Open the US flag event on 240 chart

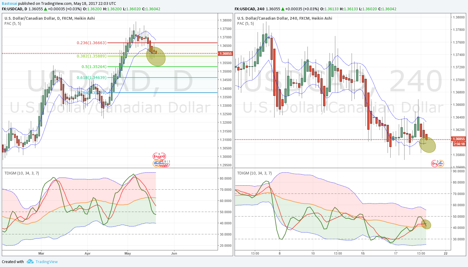440,163
